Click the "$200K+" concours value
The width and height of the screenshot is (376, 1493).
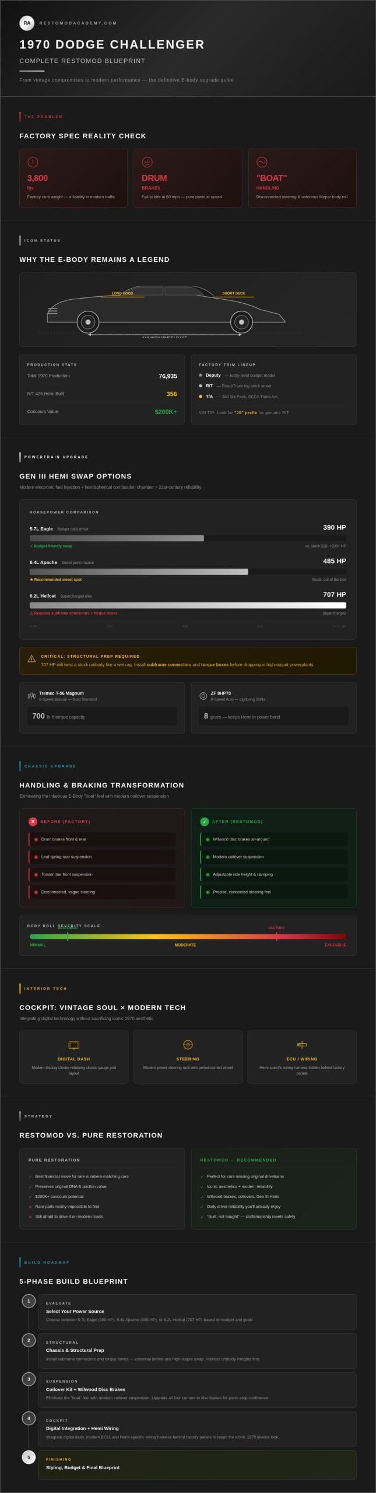[x=166, y=412]
